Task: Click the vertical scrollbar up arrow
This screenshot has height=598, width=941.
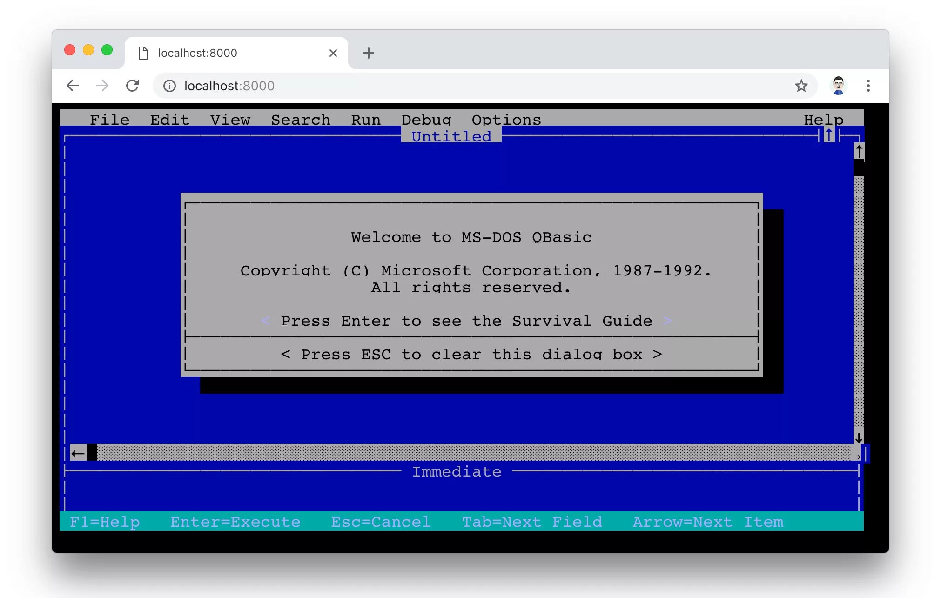Action: 859,152
